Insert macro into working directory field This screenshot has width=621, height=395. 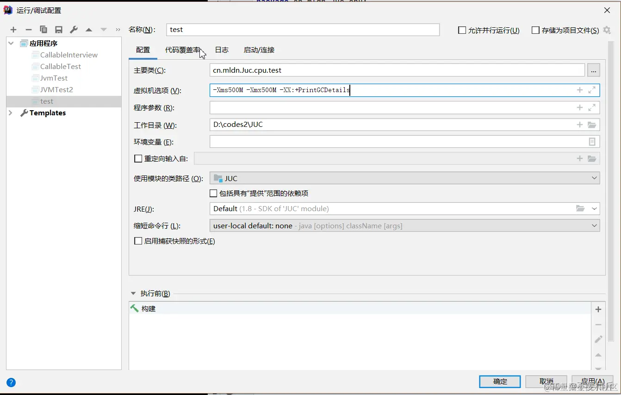click(x=579, y=125)
